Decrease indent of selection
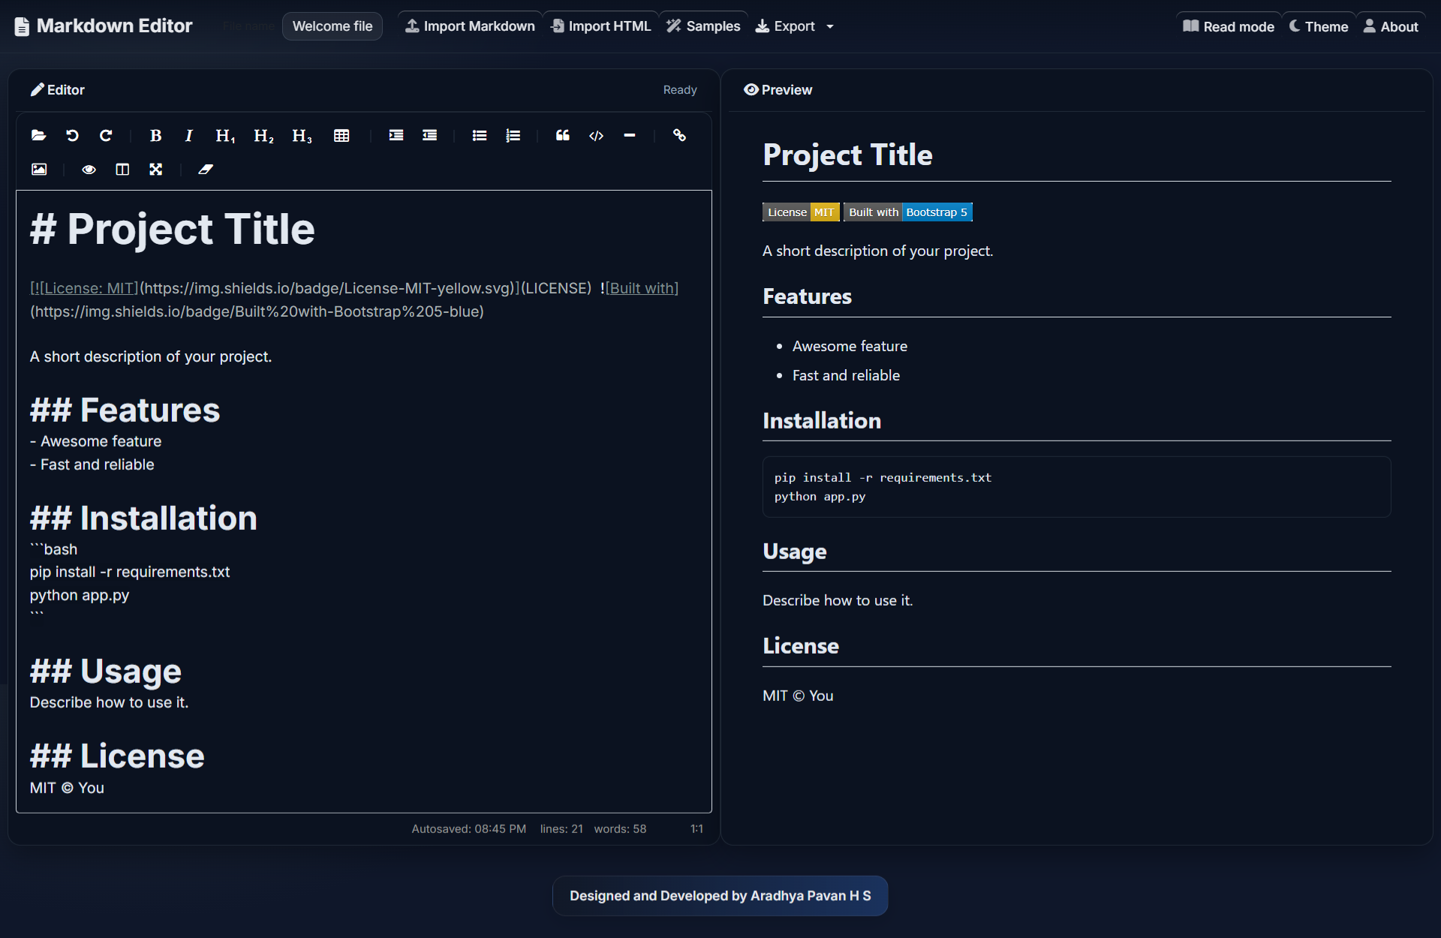 tap(429, 136)
